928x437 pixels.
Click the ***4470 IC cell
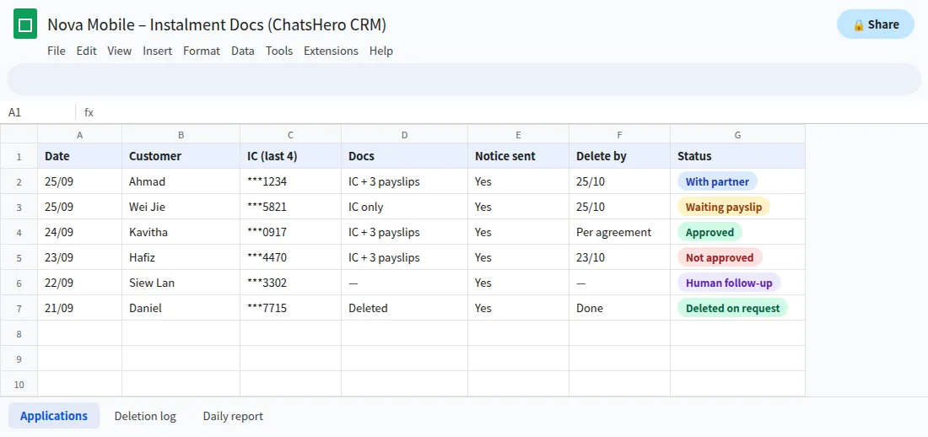pos(290,257)
